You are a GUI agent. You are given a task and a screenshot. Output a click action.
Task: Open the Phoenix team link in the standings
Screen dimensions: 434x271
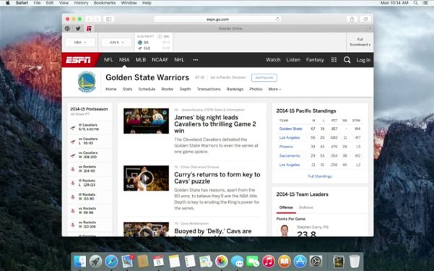pyautogui.click(x=286, y=147)
